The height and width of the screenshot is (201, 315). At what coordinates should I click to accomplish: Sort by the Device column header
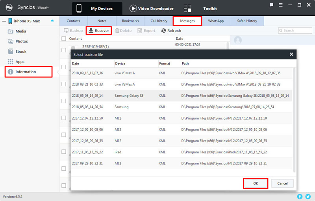click(136, 64)
